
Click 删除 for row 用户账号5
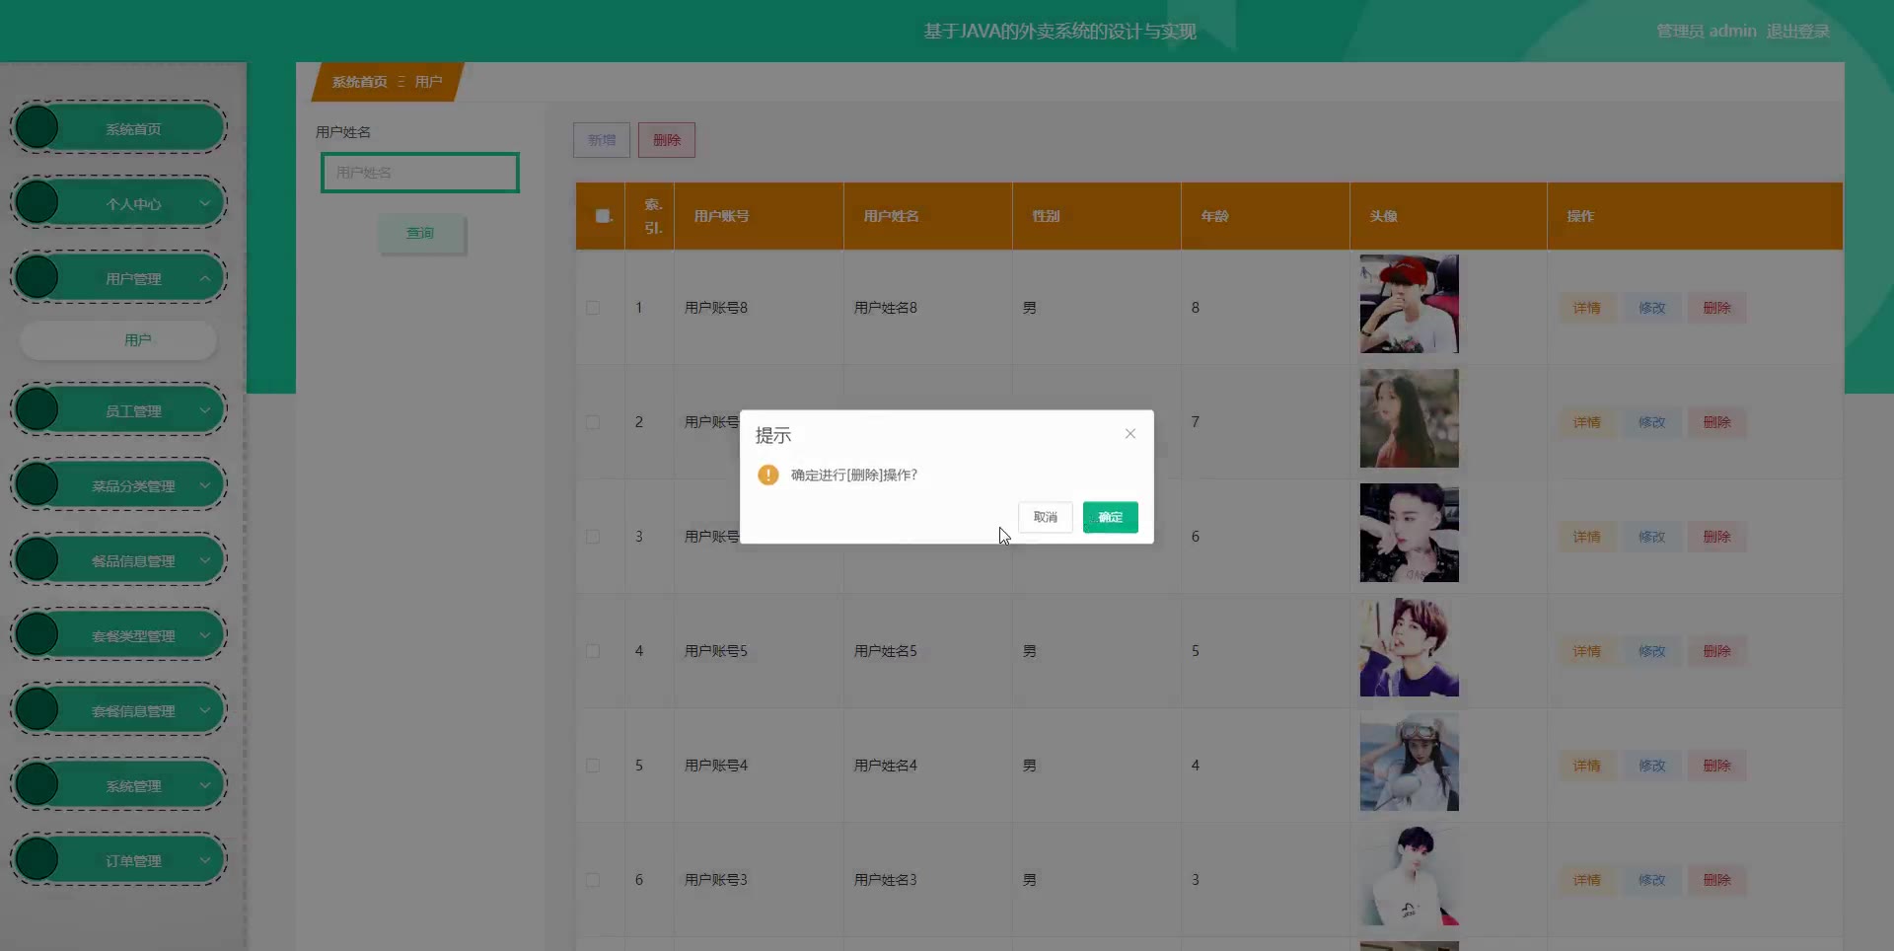pos(1717,651)
